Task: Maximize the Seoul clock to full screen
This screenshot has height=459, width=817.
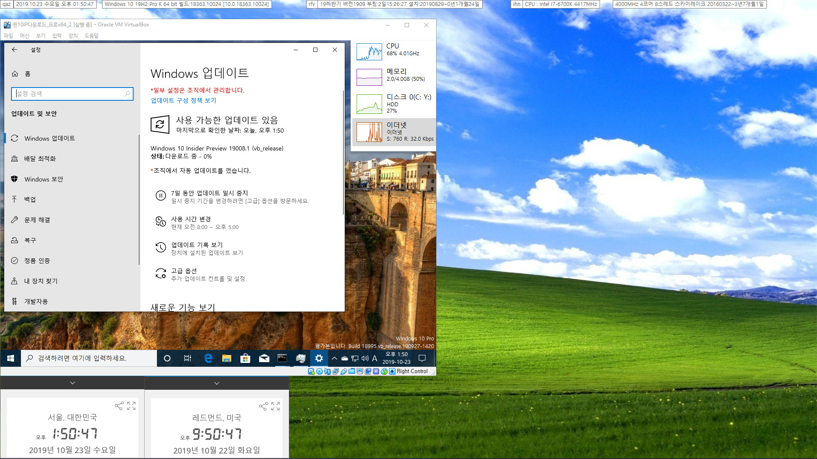Action: 131,406
